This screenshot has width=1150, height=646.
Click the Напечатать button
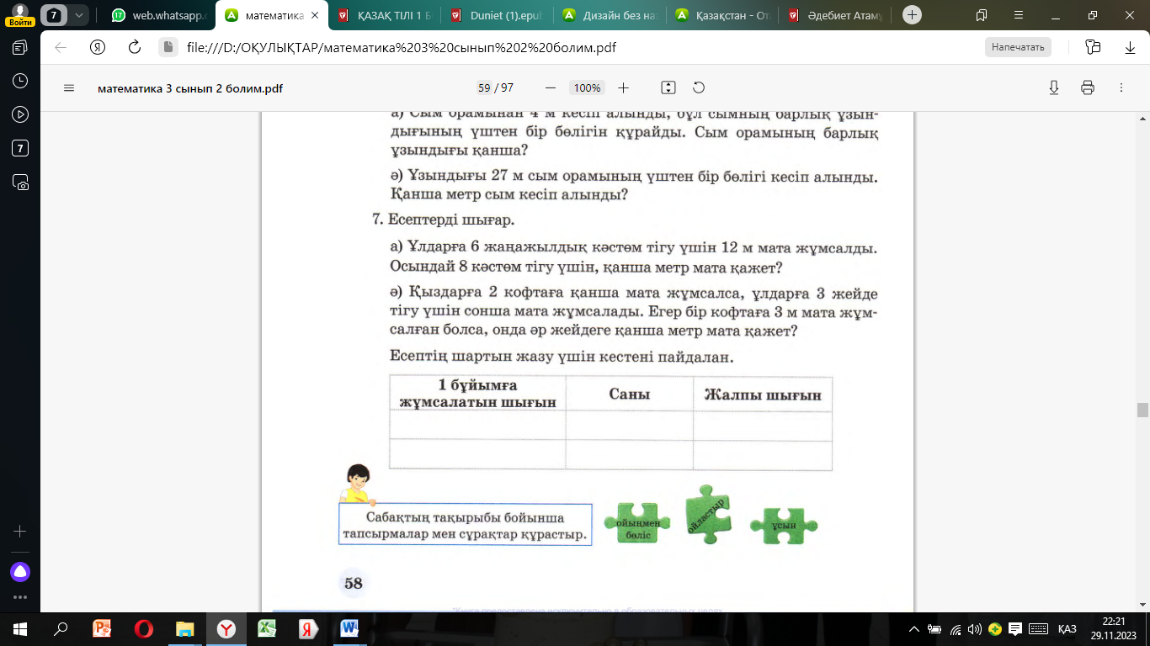[1018, 47]
